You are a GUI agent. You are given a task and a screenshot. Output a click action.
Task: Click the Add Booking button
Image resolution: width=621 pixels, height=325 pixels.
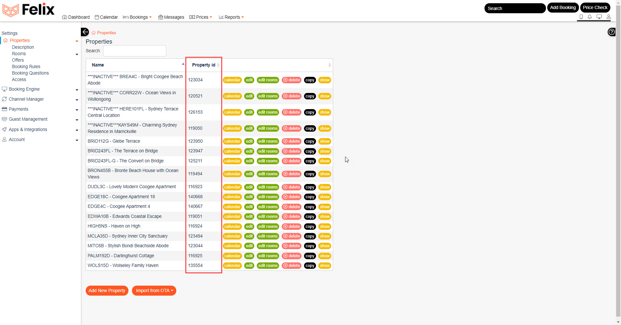pyautogui.click(x=563, y=7)
